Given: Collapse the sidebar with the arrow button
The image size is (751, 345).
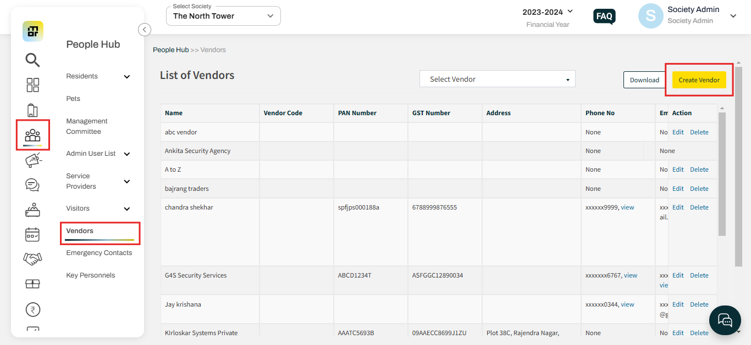Looking at the screenshot, I should pos(144,29).
